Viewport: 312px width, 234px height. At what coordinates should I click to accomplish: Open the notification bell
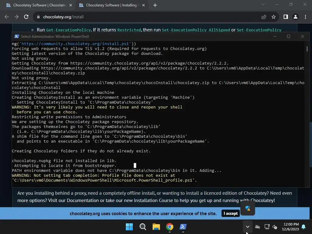[x=304, y=227]
